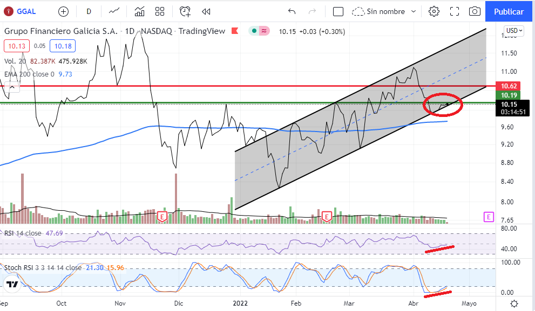Click the red 10.13 sell price button
Image resolution: width=535 pixels, height=311 pixels.
[17, 46]
